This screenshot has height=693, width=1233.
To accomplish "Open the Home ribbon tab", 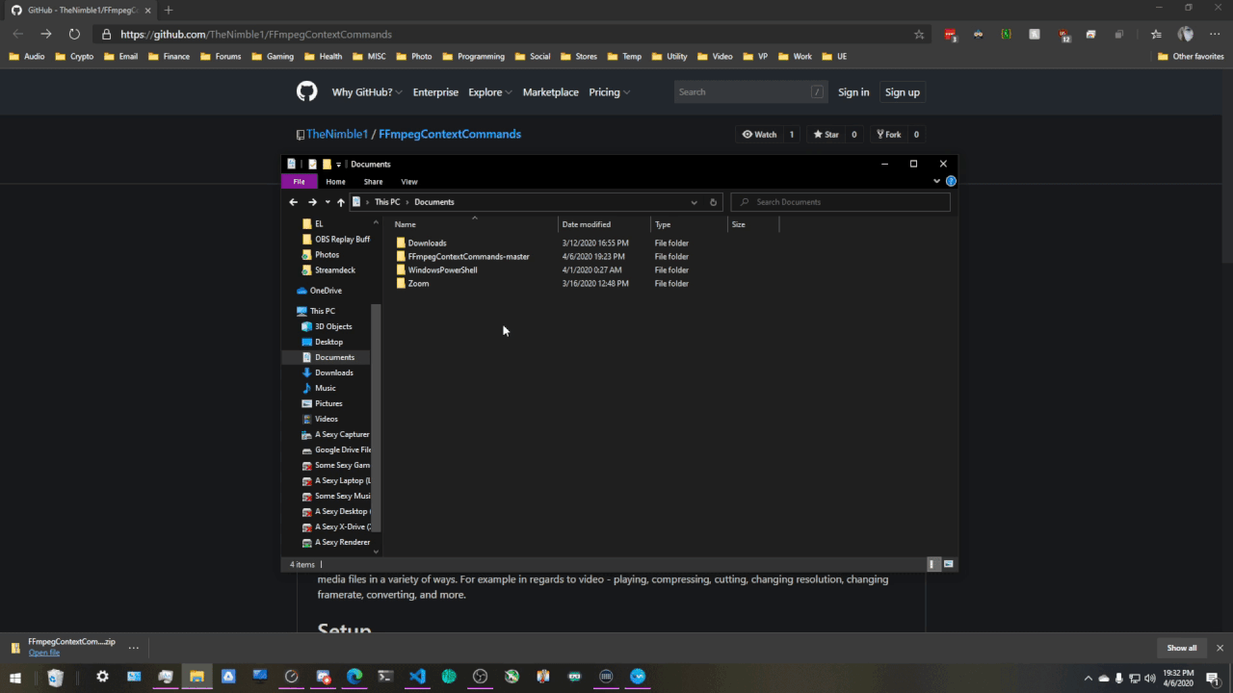I will (335, 182).
